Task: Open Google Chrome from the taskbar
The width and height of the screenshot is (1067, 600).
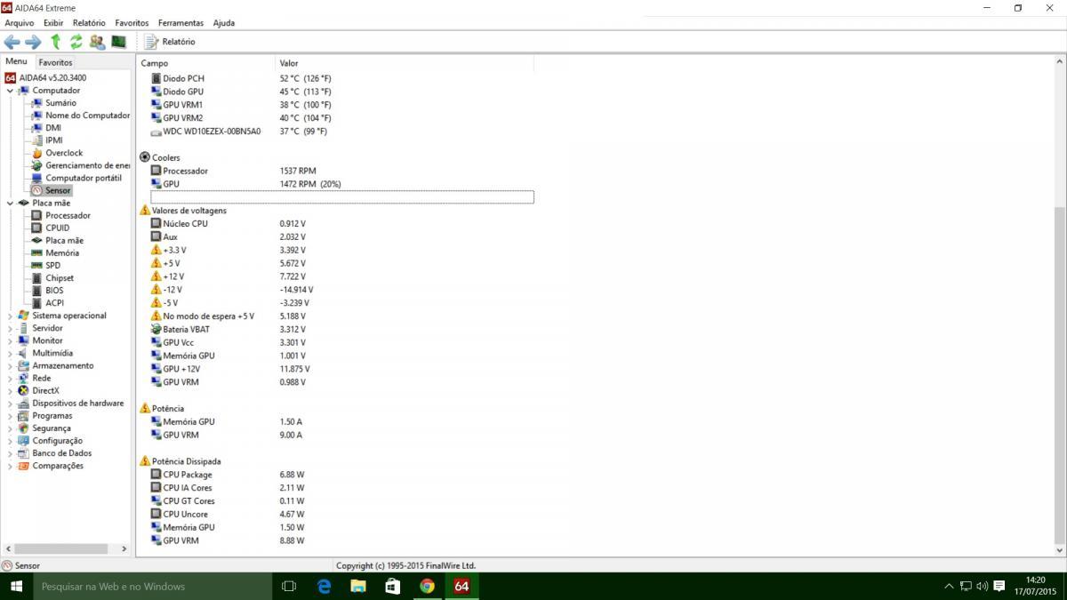Action: [427, 586]
